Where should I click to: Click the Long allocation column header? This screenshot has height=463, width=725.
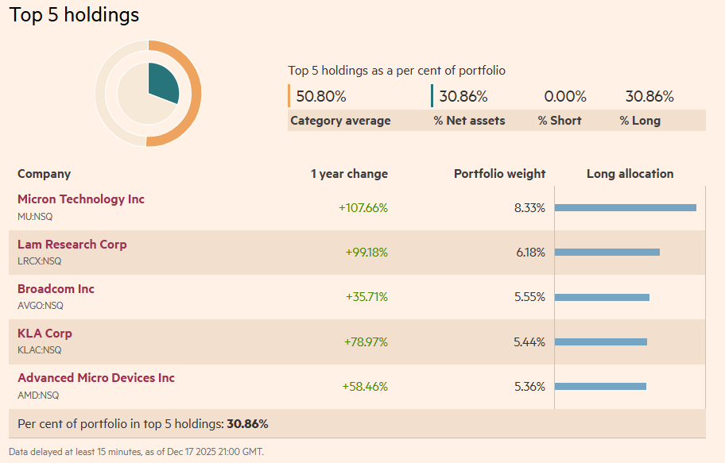click(x=630, y=174)
